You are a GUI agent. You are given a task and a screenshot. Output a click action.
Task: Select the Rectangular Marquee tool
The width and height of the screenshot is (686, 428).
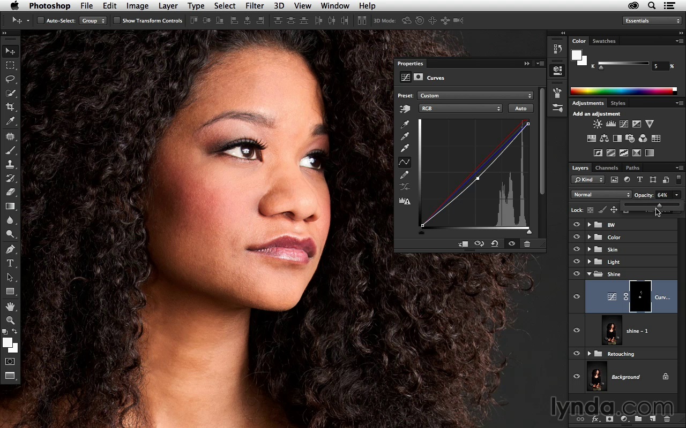pos(10,65)
